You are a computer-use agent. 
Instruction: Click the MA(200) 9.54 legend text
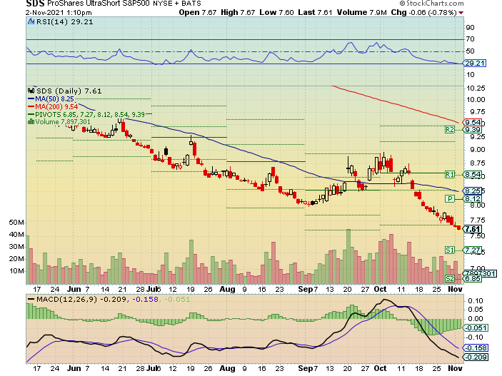coord(56,106)
